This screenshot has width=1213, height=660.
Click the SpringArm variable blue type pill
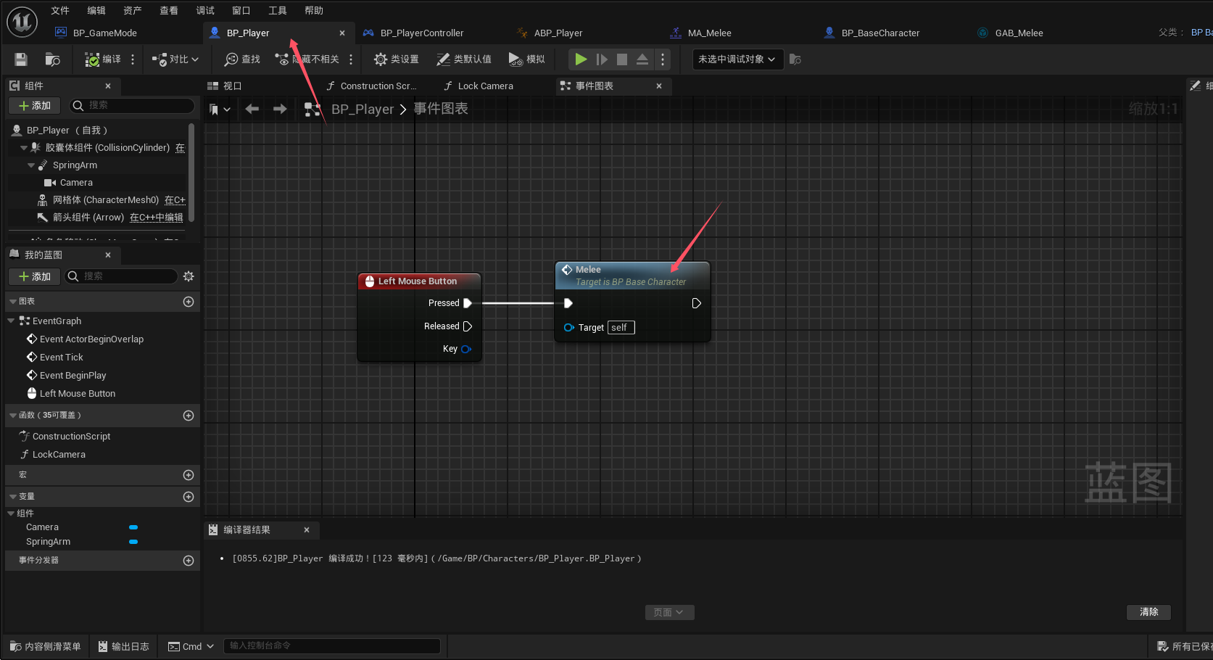133,542
